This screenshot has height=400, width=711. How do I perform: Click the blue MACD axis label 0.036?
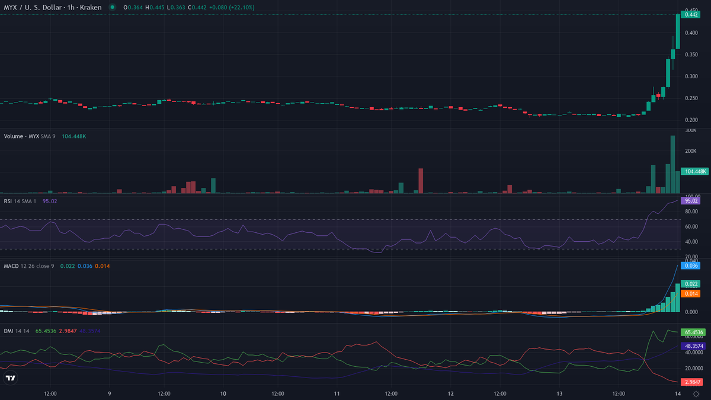tap(691, 265)
